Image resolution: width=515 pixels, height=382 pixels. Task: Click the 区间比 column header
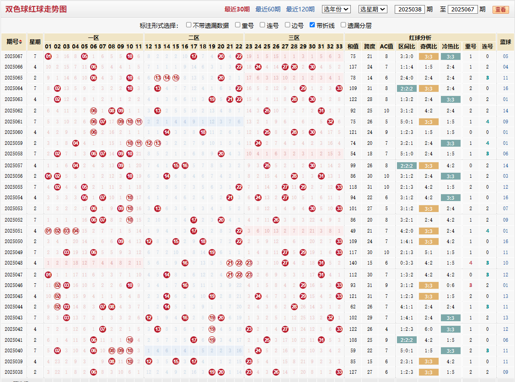[407, 47]
